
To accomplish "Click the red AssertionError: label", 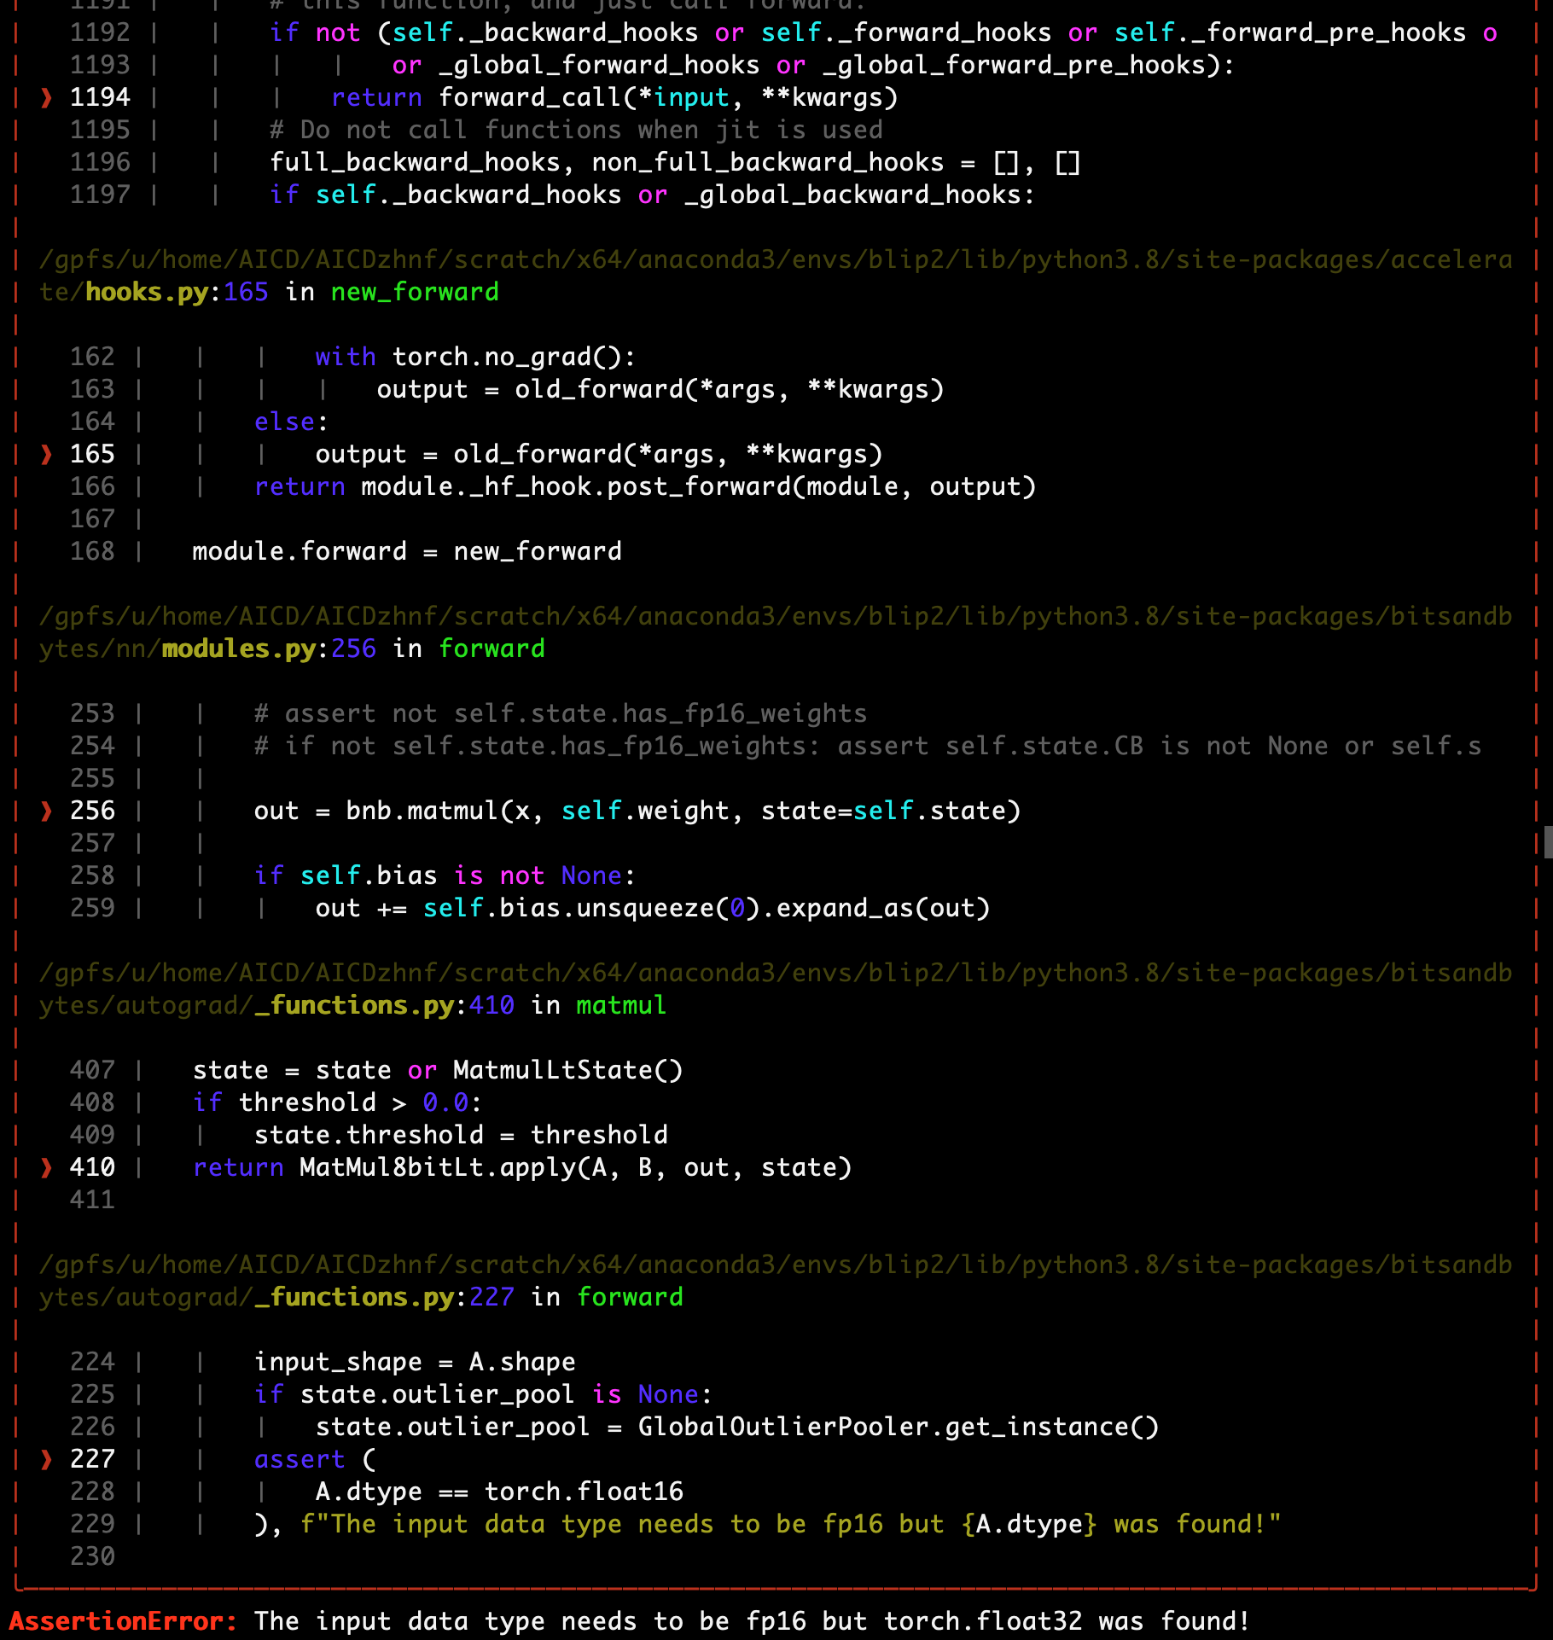I will (x=123, y=1621).
